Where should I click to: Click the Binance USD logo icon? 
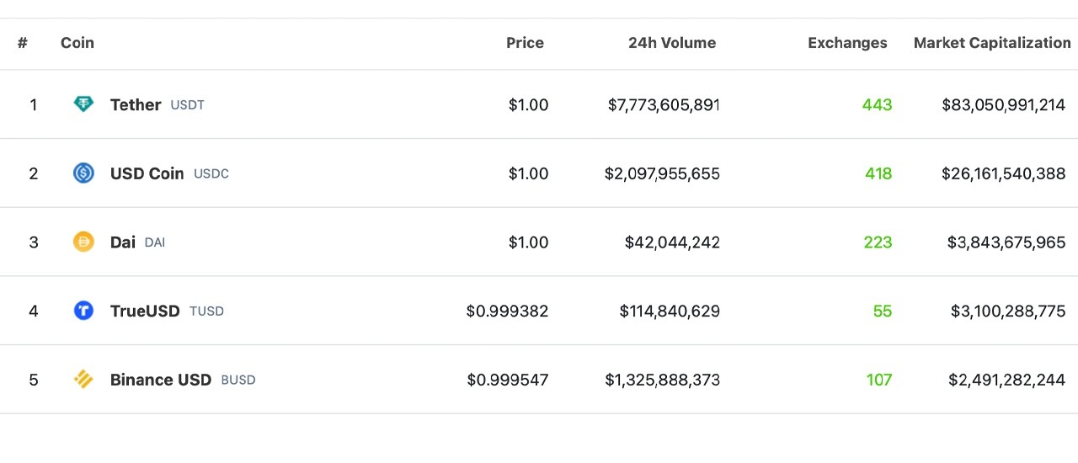tap(83, 380)
